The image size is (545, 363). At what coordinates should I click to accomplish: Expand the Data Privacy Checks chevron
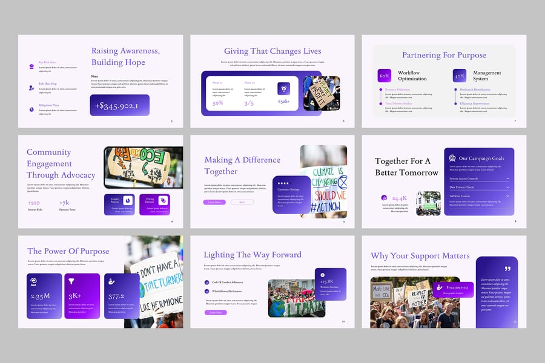507,188
